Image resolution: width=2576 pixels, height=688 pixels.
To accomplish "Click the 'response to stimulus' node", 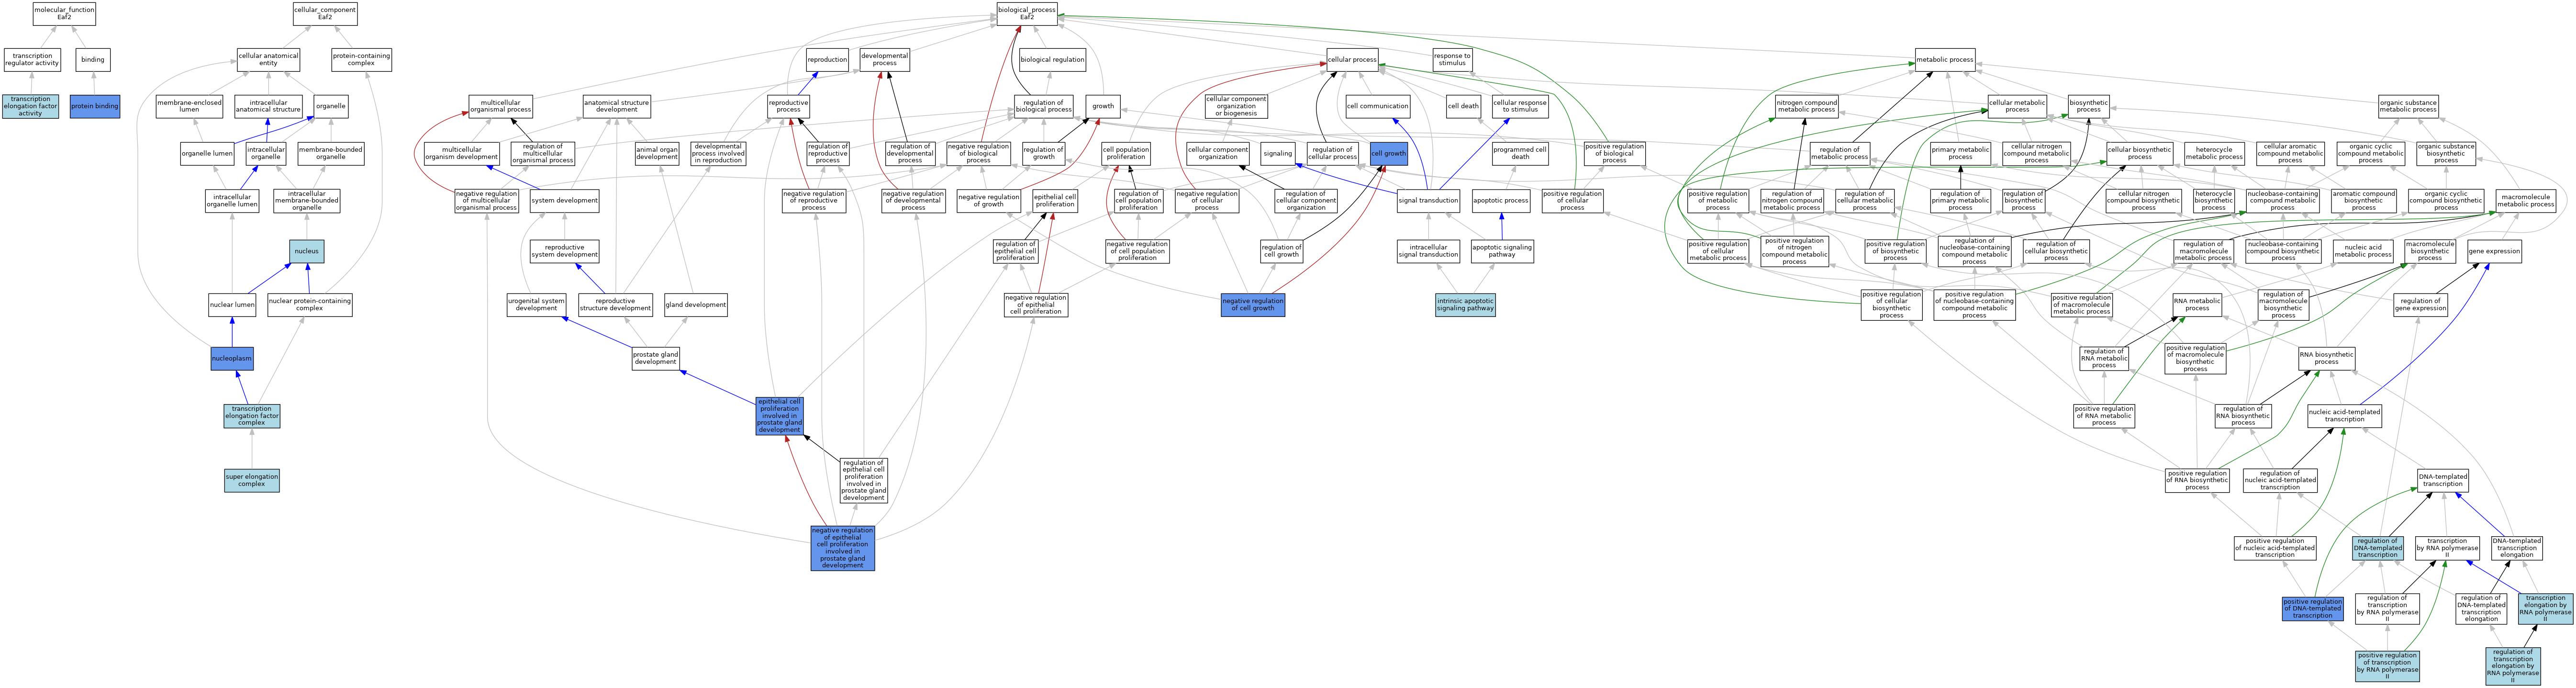I will pos(1452,60).
